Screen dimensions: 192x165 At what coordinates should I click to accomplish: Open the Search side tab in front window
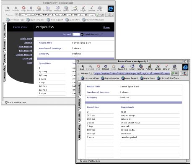[x=79, y=117]
